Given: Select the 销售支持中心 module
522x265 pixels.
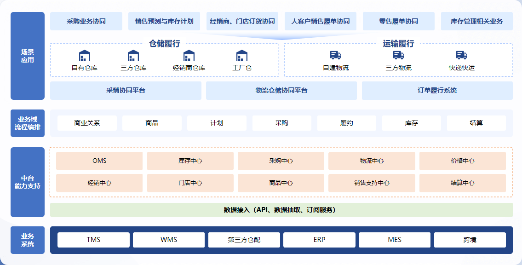Looking at the screenshot, I should coord(372,183).
